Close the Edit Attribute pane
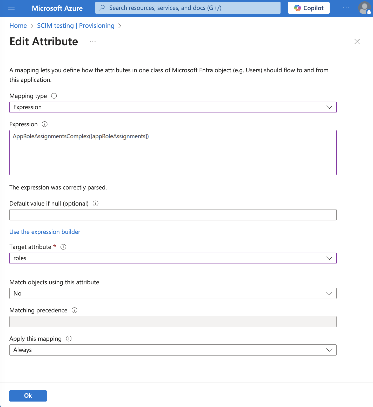This screenshot has height=407, width=373. pyautogui.click(x=357, y=41)
